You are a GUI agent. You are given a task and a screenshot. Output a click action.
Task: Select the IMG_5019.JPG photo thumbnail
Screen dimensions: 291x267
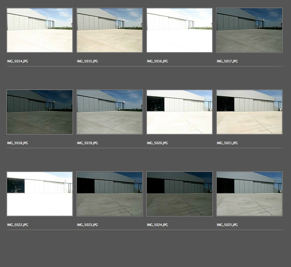click(x=110, y=112)
